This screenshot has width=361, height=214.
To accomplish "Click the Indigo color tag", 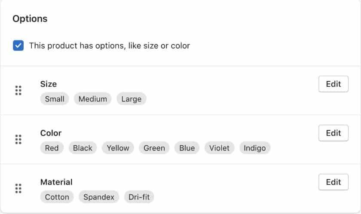I will [x=254, y=148].
